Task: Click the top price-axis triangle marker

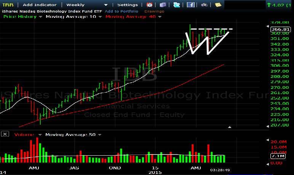Action: coord(268,26)
